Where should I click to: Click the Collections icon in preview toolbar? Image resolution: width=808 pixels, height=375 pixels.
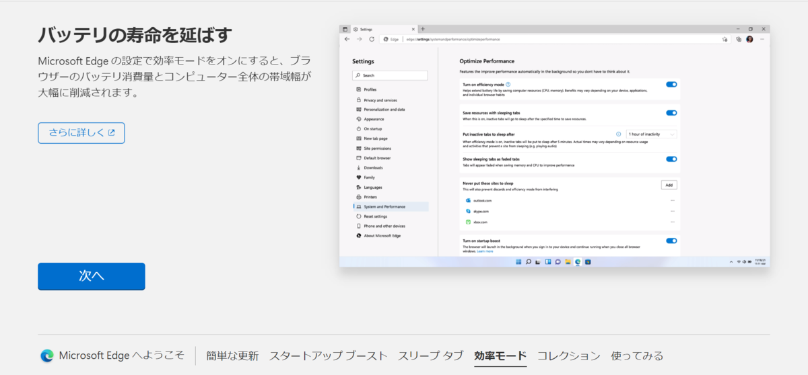[739, 39]
